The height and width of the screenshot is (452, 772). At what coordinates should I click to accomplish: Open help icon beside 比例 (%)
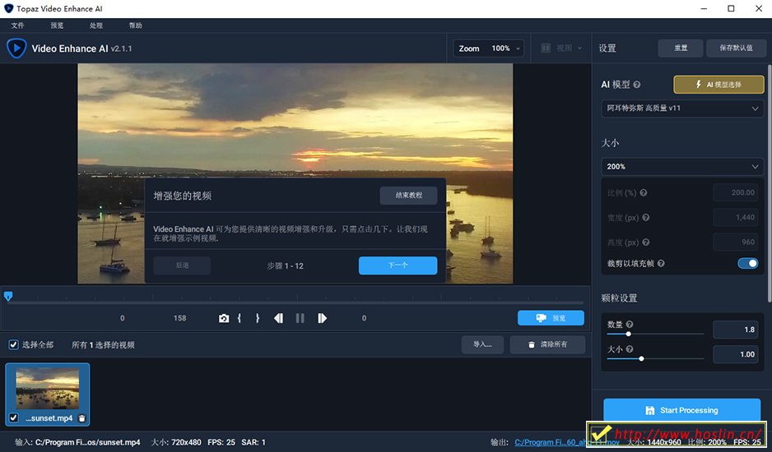pyautogui.click(x=644, y=193)
